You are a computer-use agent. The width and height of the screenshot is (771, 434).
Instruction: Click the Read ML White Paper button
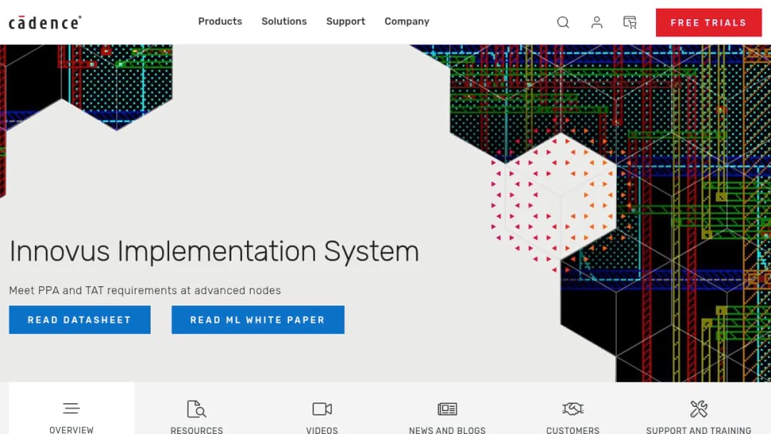tap(258, 320)
